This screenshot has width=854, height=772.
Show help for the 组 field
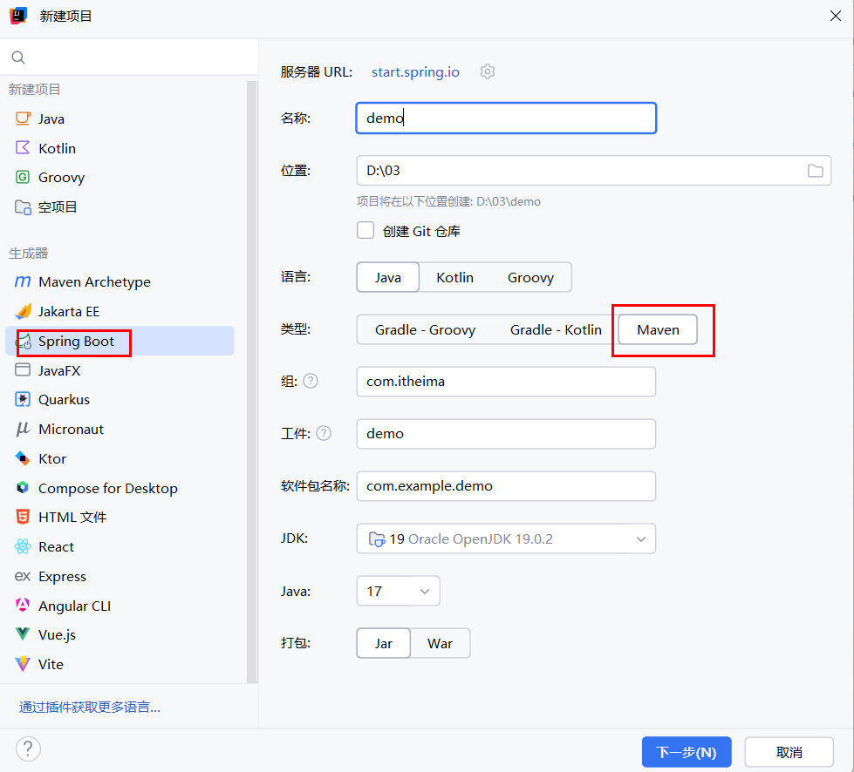tap(311, 381)
